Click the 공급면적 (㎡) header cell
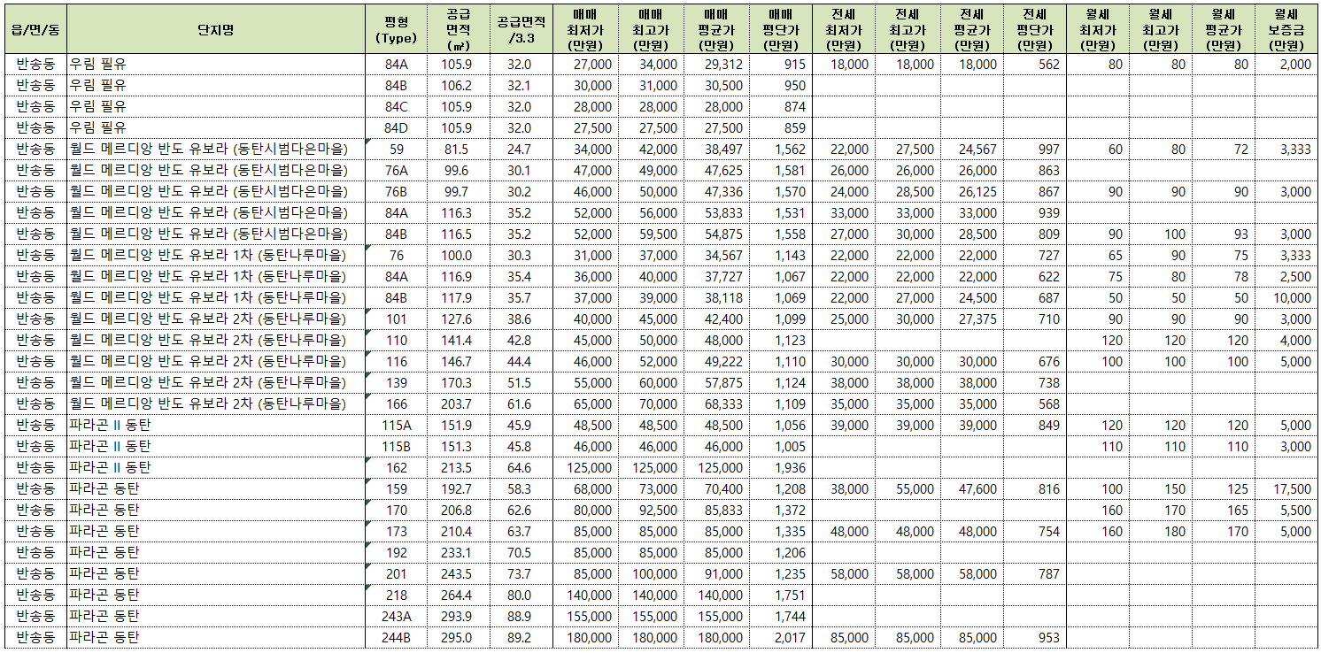The width and height of the screenshot is (1321, 653). pos(459,29)
